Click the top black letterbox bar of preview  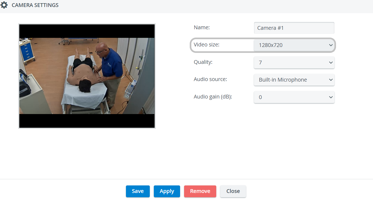[87, 31]
